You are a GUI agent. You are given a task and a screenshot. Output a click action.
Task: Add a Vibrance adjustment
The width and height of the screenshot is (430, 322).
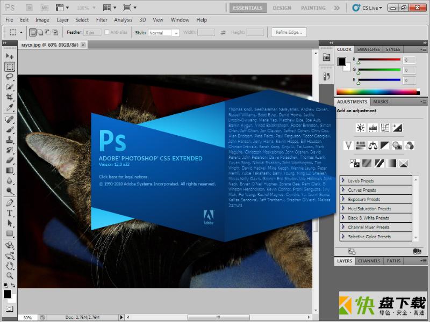[x=348, y=145]
